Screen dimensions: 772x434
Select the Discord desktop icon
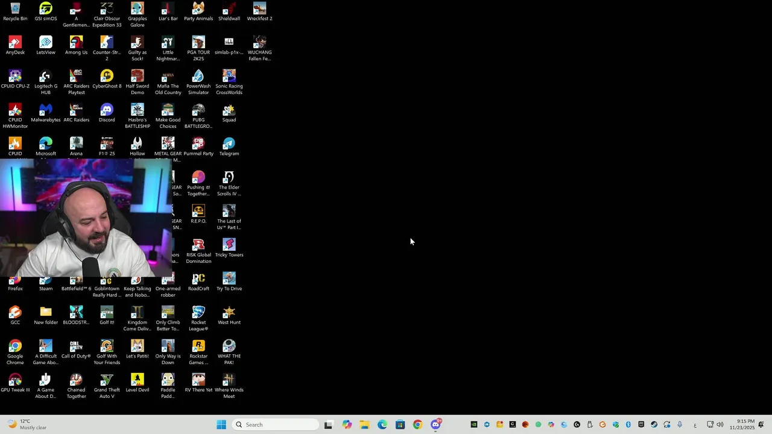point(107,113)
